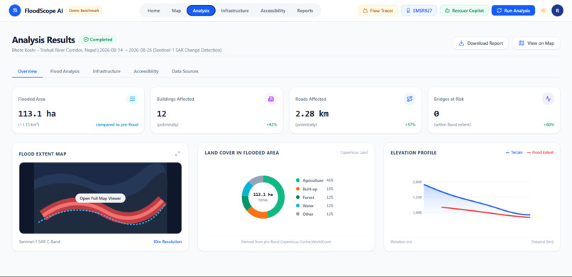Launch the Flow Tracer button
This screenshot has height=277, width=572.
(378, 11)
